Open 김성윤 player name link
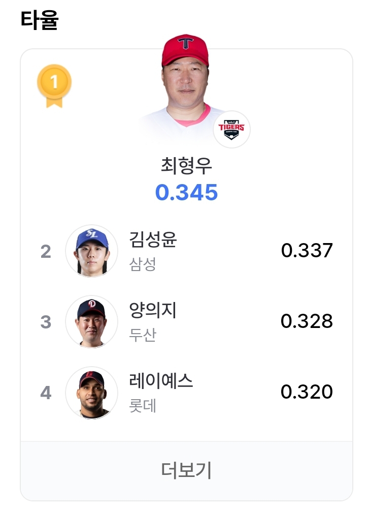The width and height of the screenshot is (366, 509). [153, 239]
